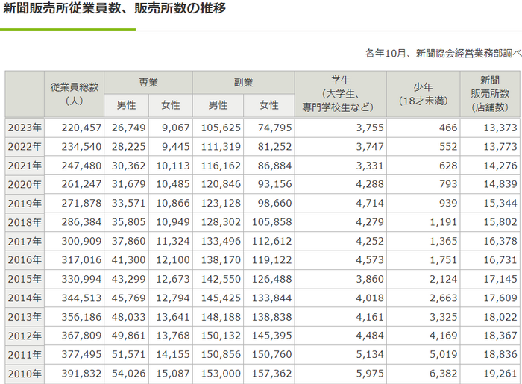Select the 2010年 row label
Image resolution: width=522 pixels, height=384 pixels.
pyautogui.click(x=25, y=374)
